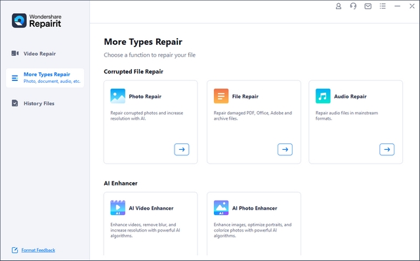The height and width of the screenshot is (261, 420).
Task: Click the arrow button in Photo Repair card
Action: click(182, 149)
